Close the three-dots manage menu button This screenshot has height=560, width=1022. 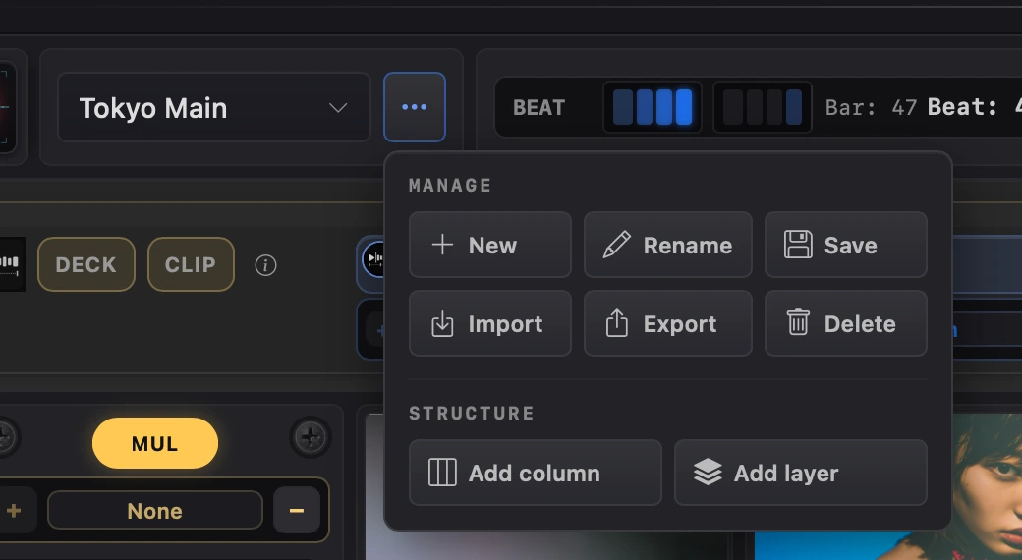(x=415, y=107)
